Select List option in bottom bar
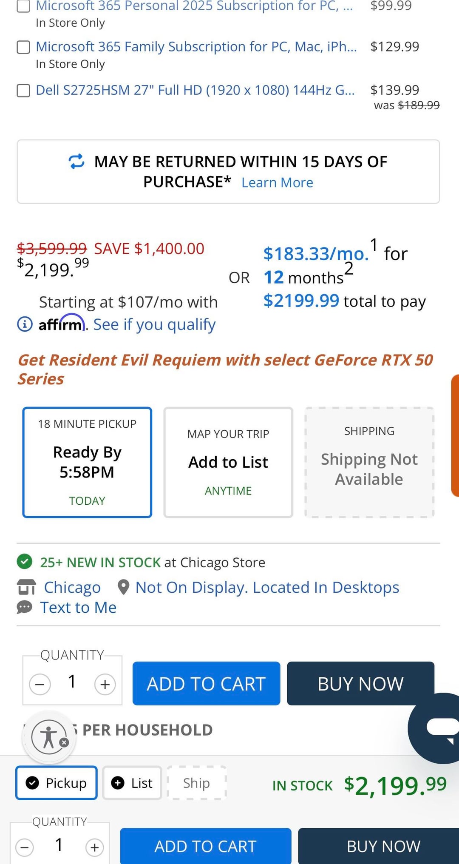 coord(132,783)
